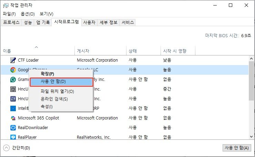This screenshot has width=255, height=157.
Task: Switch to the 사용자 tab
Action: point(89,22)
